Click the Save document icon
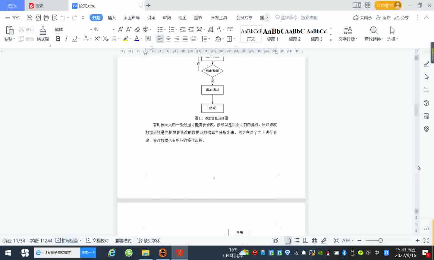This screenshot has height=260, width=434. [x=29, y=17]
